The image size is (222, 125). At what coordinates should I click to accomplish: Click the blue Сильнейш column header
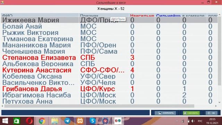pos(168,15)
